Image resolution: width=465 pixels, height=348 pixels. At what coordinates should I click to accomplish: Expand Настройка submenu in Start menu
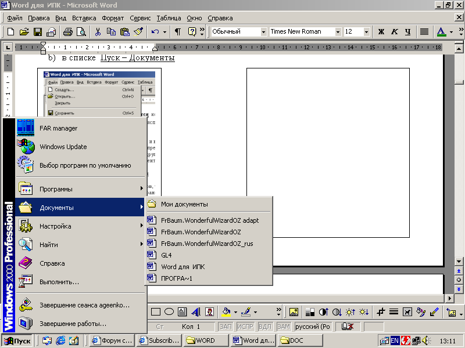81,226
